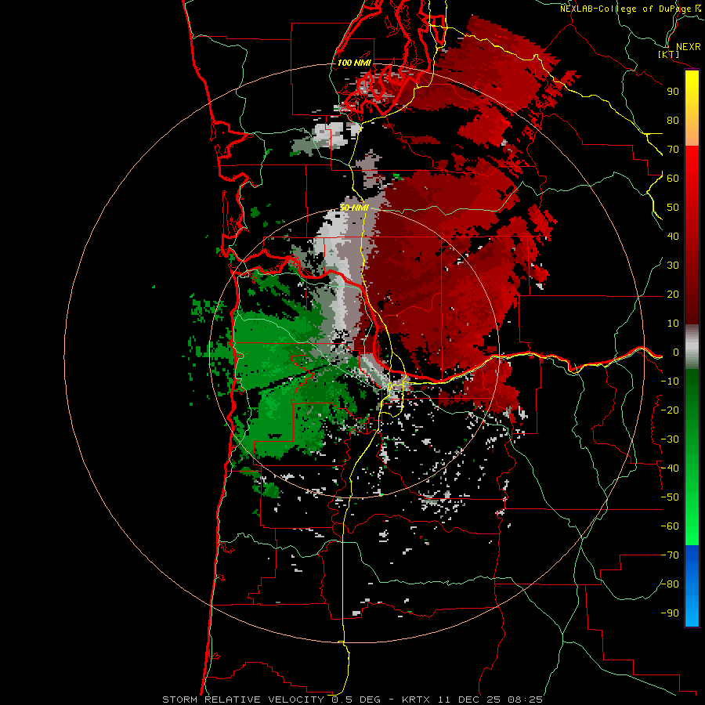This screenshot has height=705, width=705.
Task: Click the 80 value on the velocity scale
Action: coord(673,120)
